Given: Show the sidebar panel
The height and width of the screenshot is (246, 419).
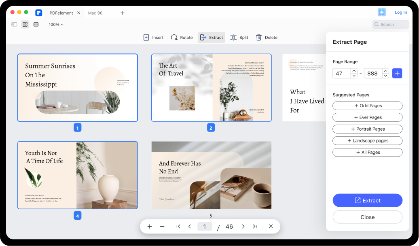Looking at the screenshot, I should (14, 24).
